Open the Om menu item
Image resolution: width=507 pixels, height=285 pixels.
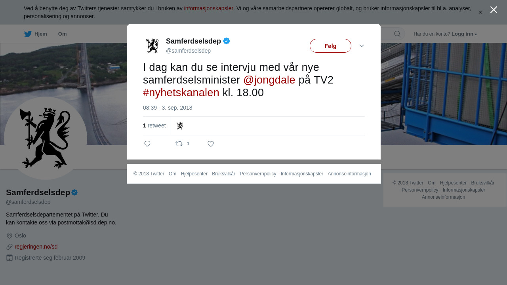click(63, 34)
